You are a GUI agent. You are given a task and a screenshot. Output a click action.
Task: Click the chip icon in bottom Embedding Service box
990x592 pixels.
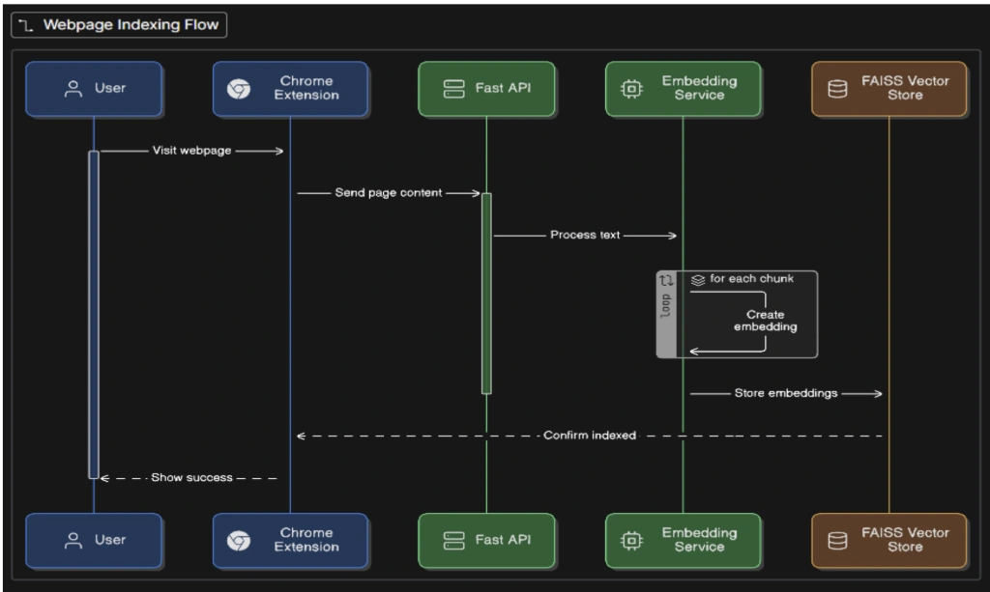point(631,540)
